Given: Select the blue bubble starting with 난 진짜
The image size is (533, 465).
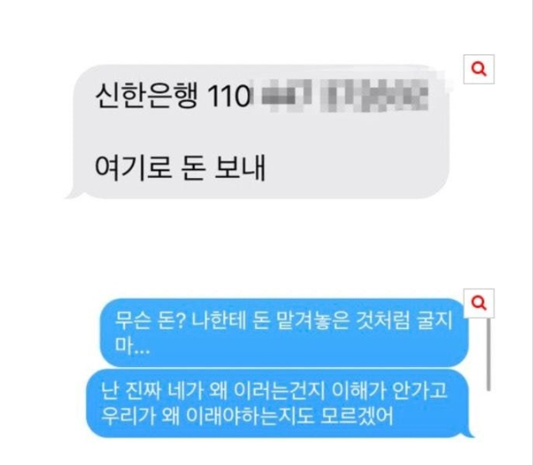Looking at the screenshot, I should [x=280, y=404].
